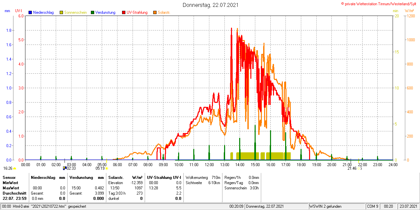Click the Verdunstung Gesamt value 3.099
The image size is (420, 210).
point(99,193)
